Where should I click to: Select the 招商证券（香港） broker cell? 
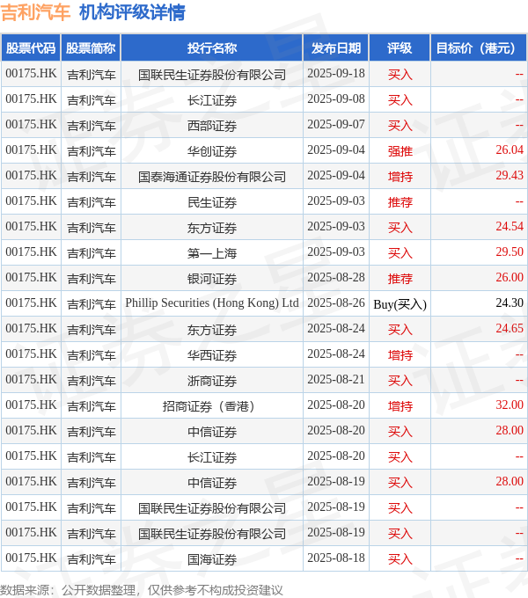click(212, 405)
